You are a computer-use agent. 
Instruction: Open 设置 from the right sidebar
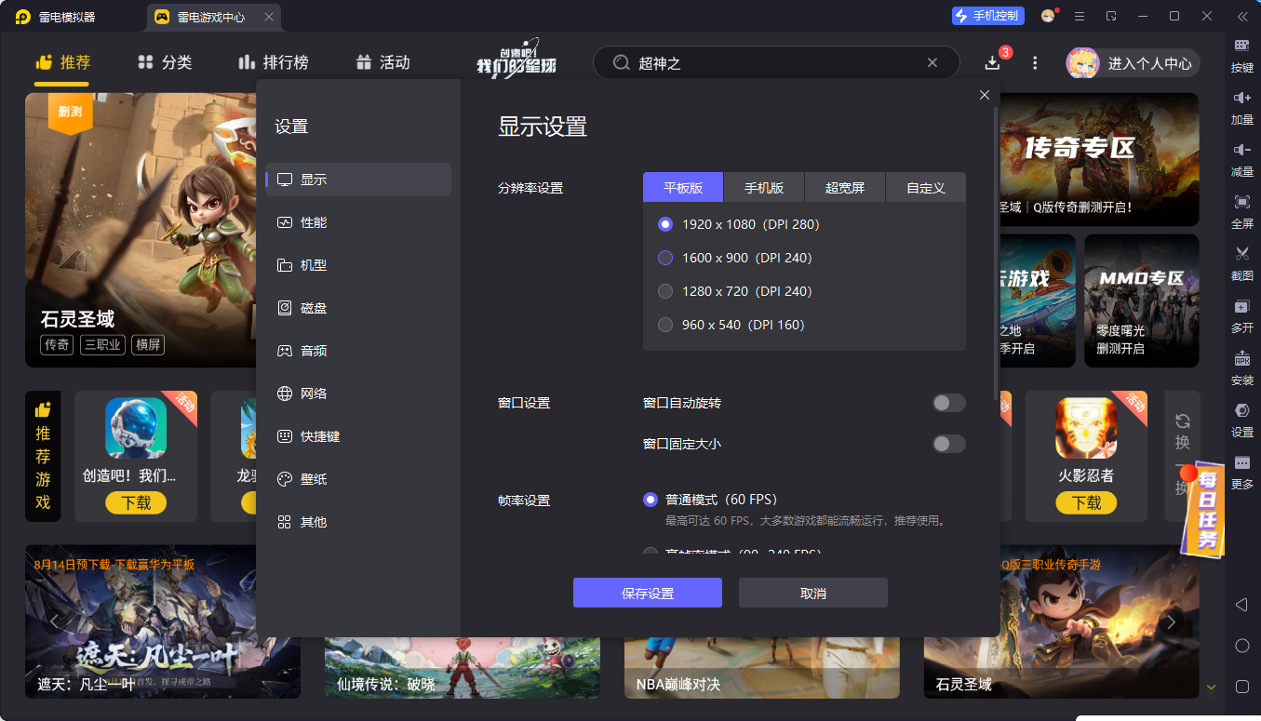[x=1242, y=420]
